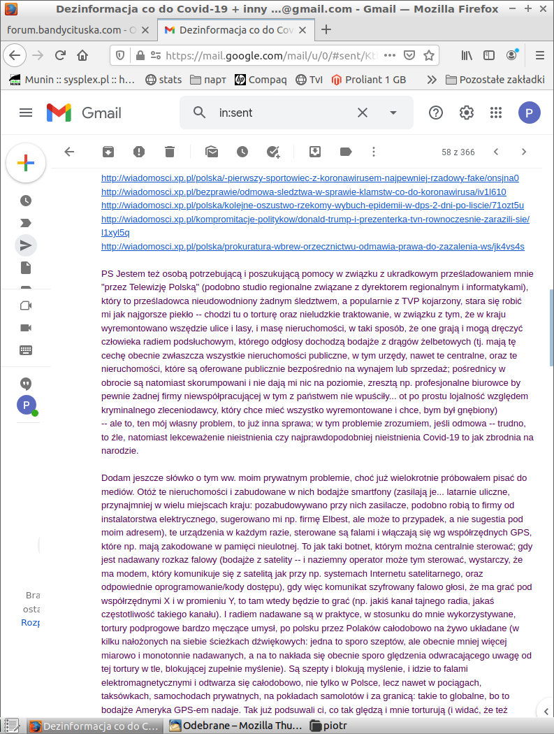Open Hangouts chat quote icon
This screenshot has height=734, width=554.
click(x=26, y=384)
